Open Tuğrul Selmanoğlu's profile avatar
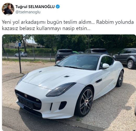Screen dimensions: 136x131 point(8,9)
